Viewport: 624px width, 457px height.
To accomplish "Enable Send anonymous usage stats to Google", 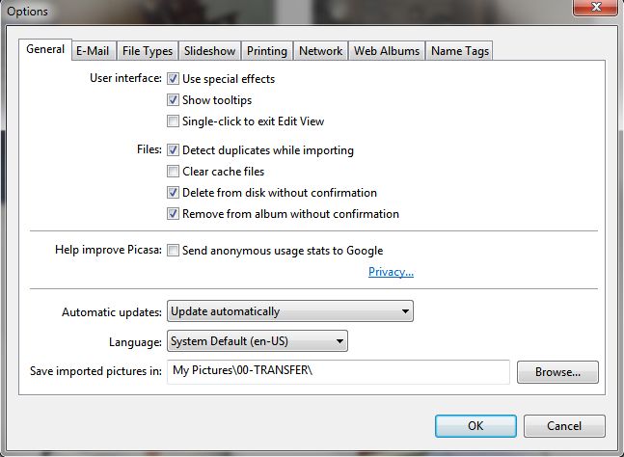I will (x=173, y=251).
